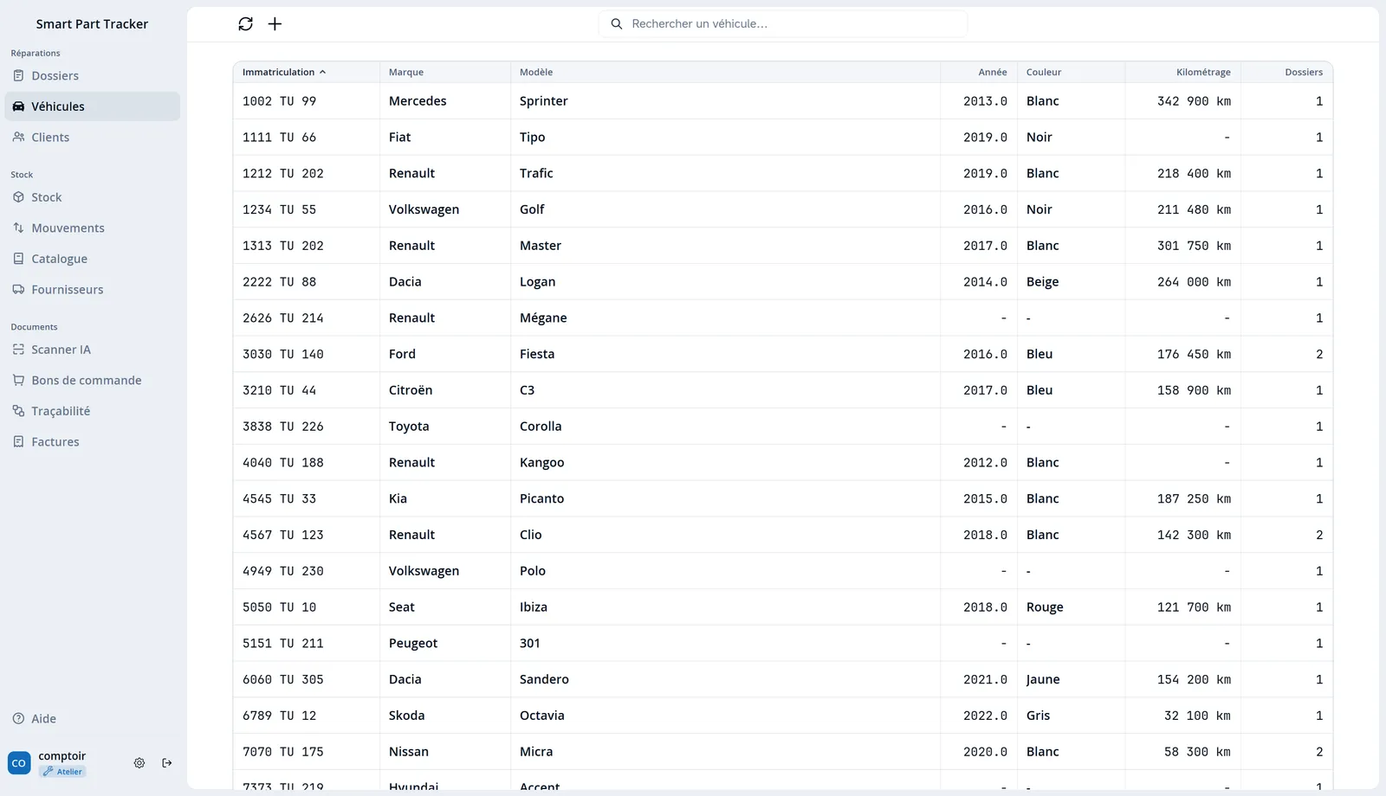
Task: Click the Traçabilité sidebar icon
Action: click(x=18, y=411)
